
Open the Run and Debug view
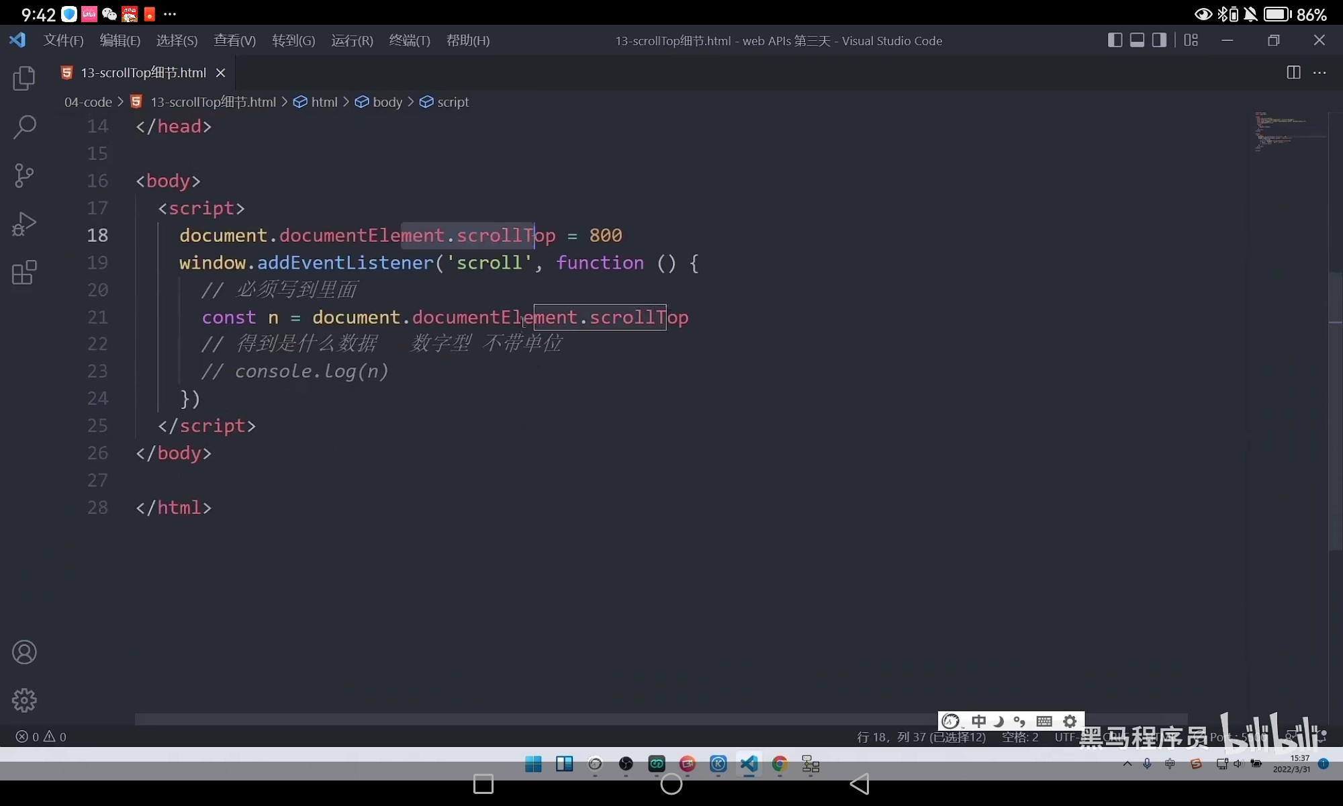(24, 224)
